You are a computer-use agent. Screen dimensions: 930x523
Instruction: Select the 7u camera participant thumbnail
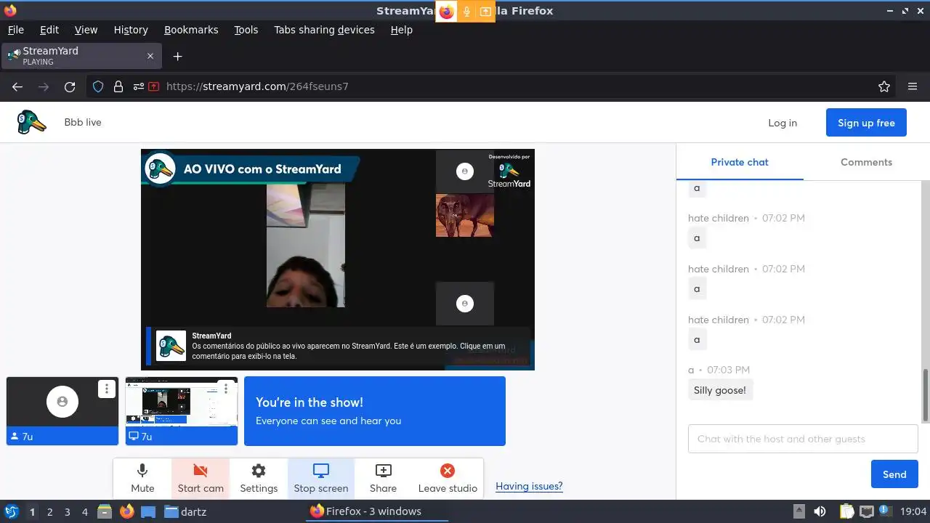[x=62, y=410]
